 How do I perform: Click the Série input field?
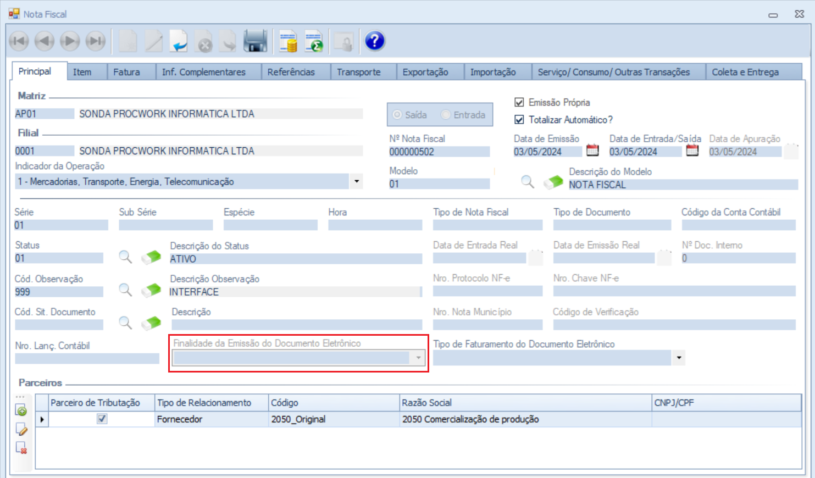[61, 225]
